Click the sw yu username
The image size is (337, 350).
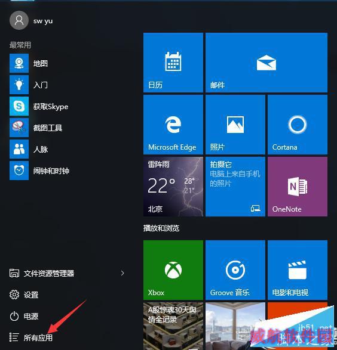[43, 21]
